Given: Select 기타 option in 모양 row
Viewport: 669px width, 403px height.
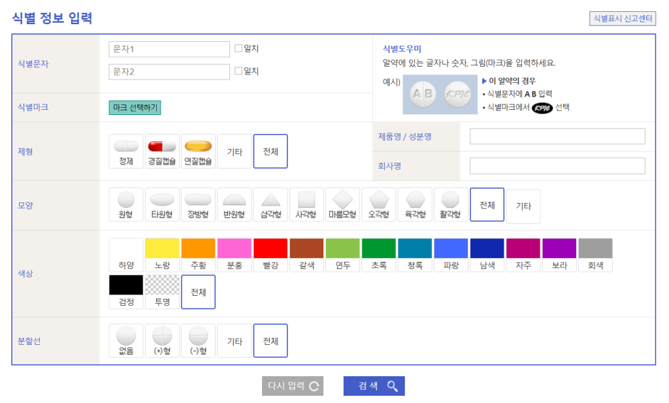Looking at the screenshot, I should tap(523, 206).
